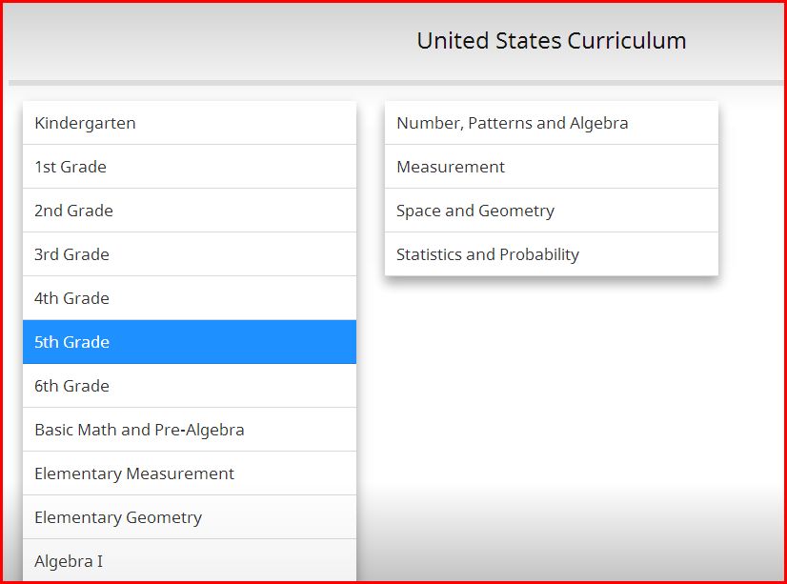Select the 3rd Grade entry
787x584 pixels.
click(x=190, y=253)
